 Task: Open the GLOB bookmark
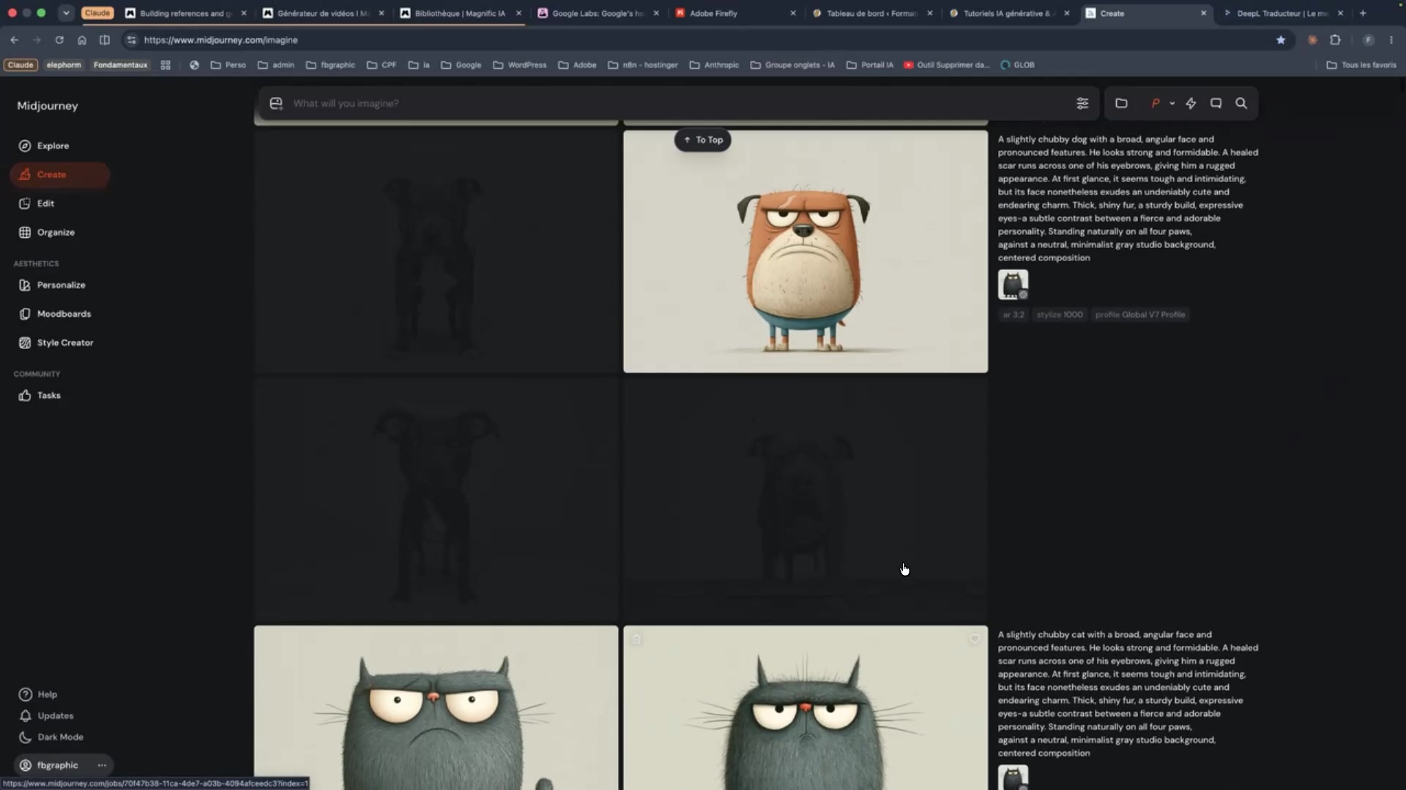[x=1018, y=65]
